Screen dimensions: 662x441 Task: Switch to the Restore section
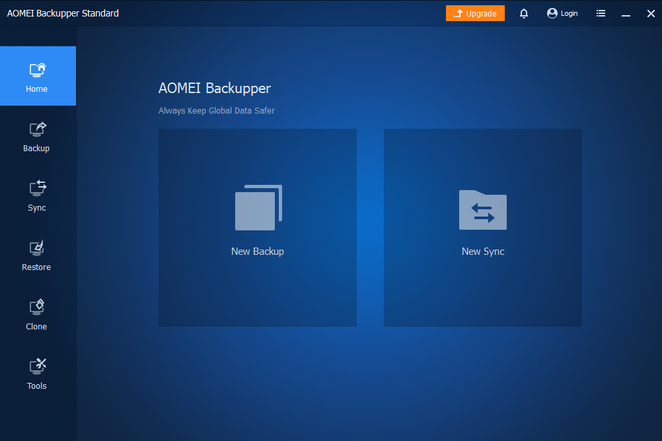pyautogui.click(x=37, y=255)
